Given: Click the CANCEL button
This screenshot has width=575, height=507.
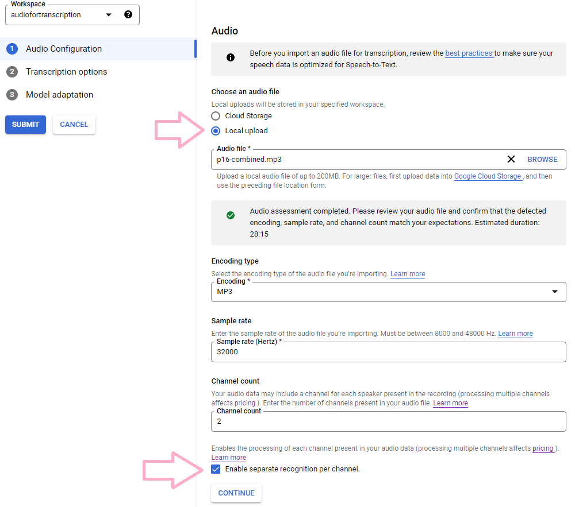Looking at the screenshot, I should coord(74,125).
